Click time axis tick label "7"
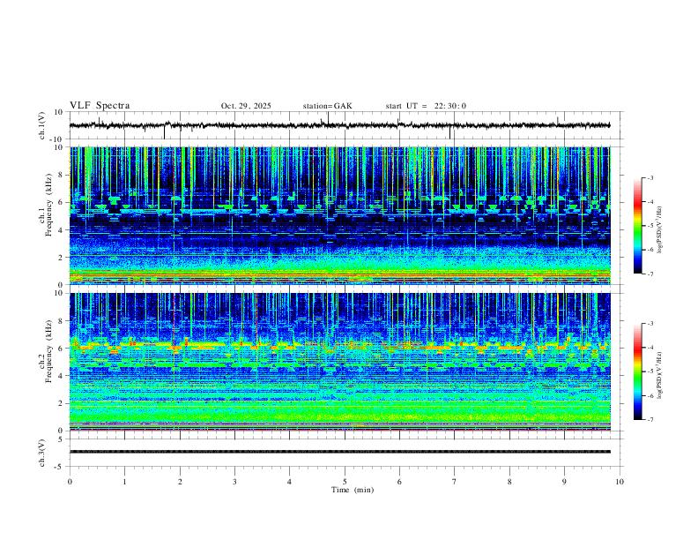 [455, 482]
